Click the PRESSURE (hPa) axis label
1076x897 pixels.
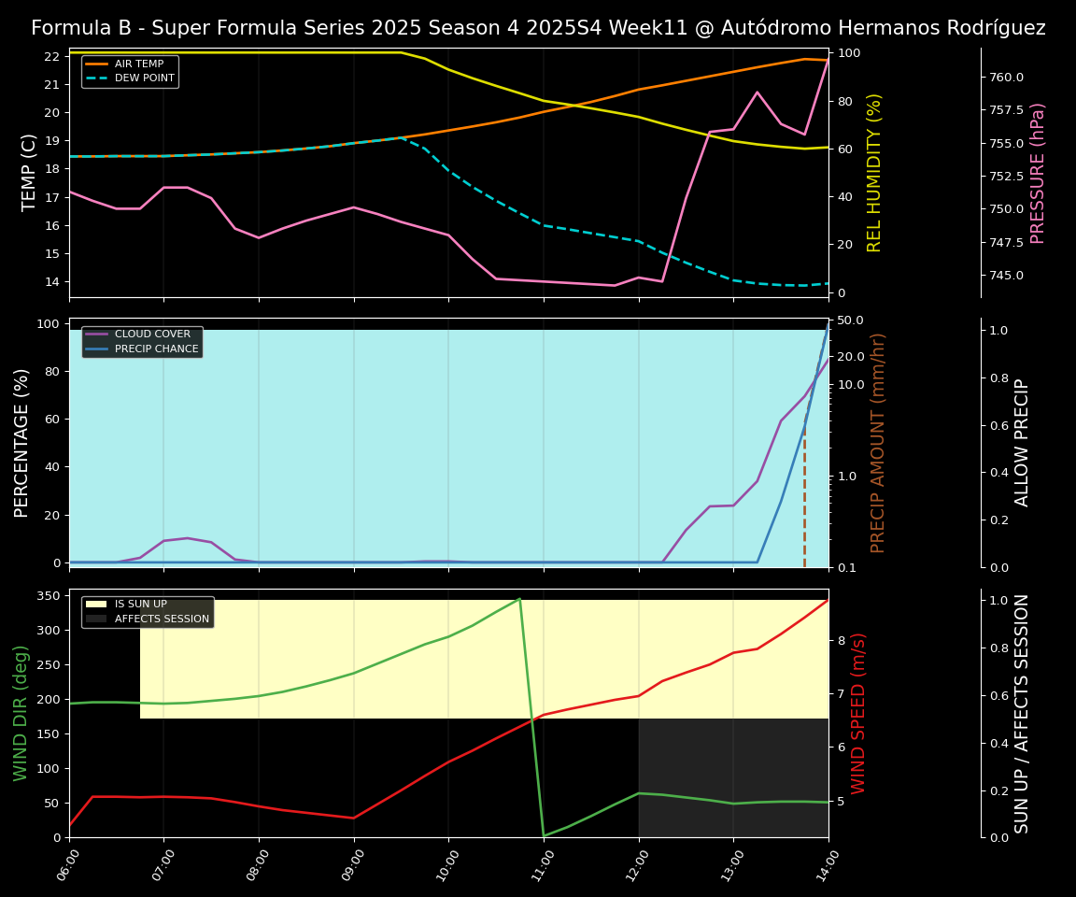tap(1037, 173)
